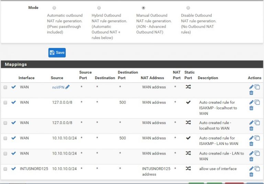264x184 pixels.
Task: Copy the noVPN mapping rule
Action: pyautogui.click(x=257, y=87)
